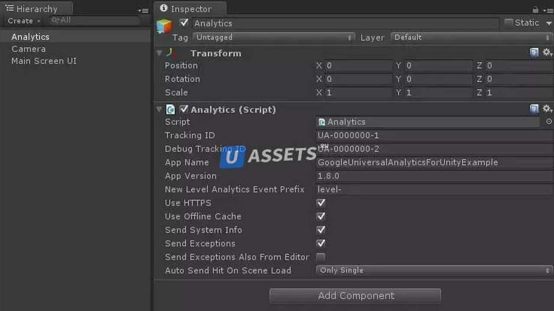
Task: Click the Add Component button
Action: (355, 296)
